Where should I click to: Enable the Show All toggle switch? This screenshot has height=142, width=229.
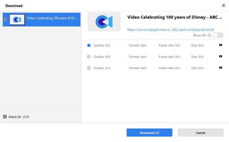coord(218,35)
